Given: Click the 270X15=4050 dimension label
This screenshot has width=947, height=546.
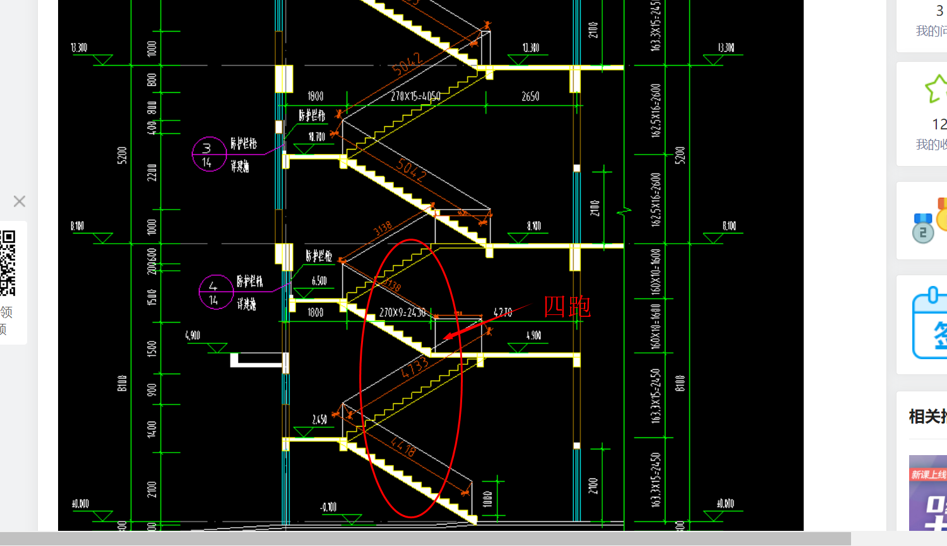Looking at the screenshot, I should (x=415, y=96).
